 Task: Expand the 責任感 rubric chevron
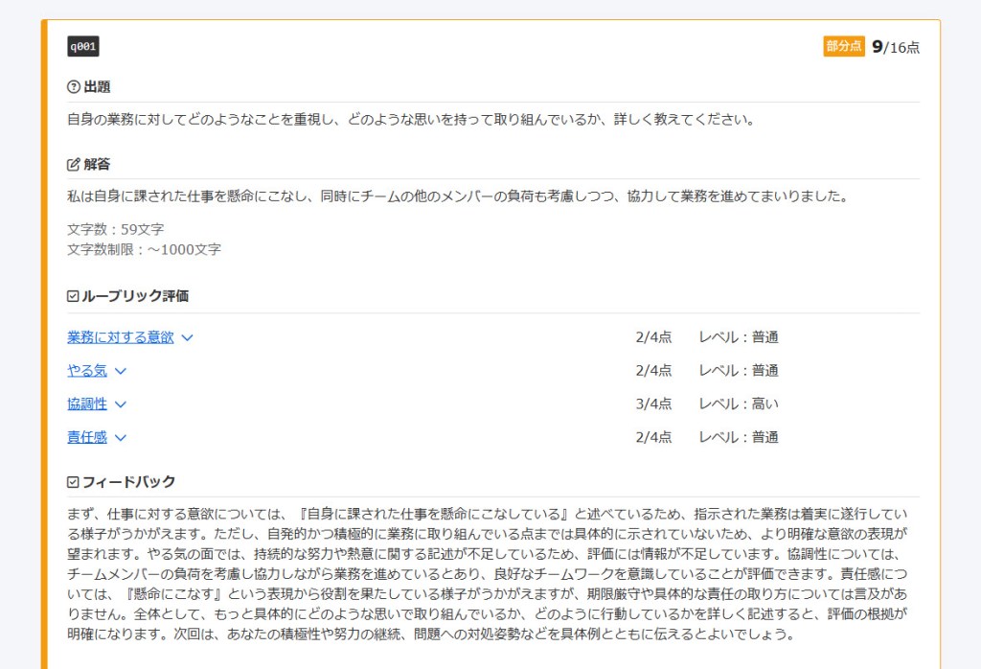(x=120, y=438)
